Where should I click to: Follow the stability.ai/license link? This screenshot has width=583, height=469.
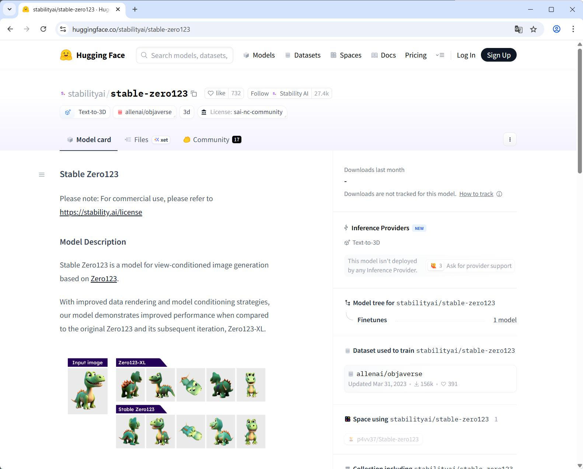(x=101, y=212)
